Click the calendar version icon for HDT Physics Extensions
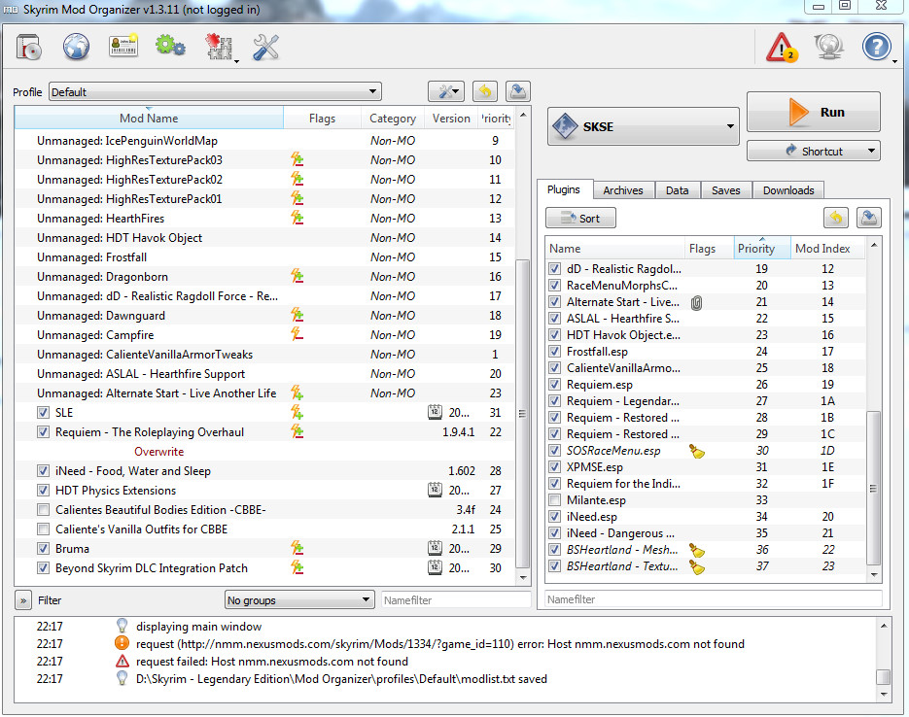 [435, 490]
